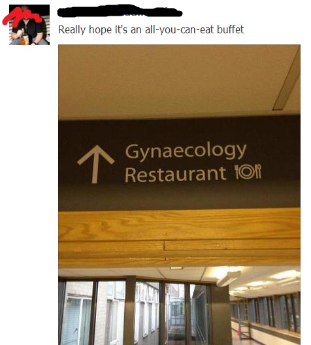The image size is (311, 345).
Task: Click the fork left of the plate symbol
Action: [x=237, y=172]
